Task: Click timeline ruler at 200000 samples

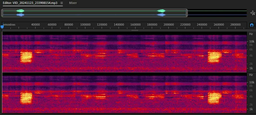Action: tap(169, 25)
